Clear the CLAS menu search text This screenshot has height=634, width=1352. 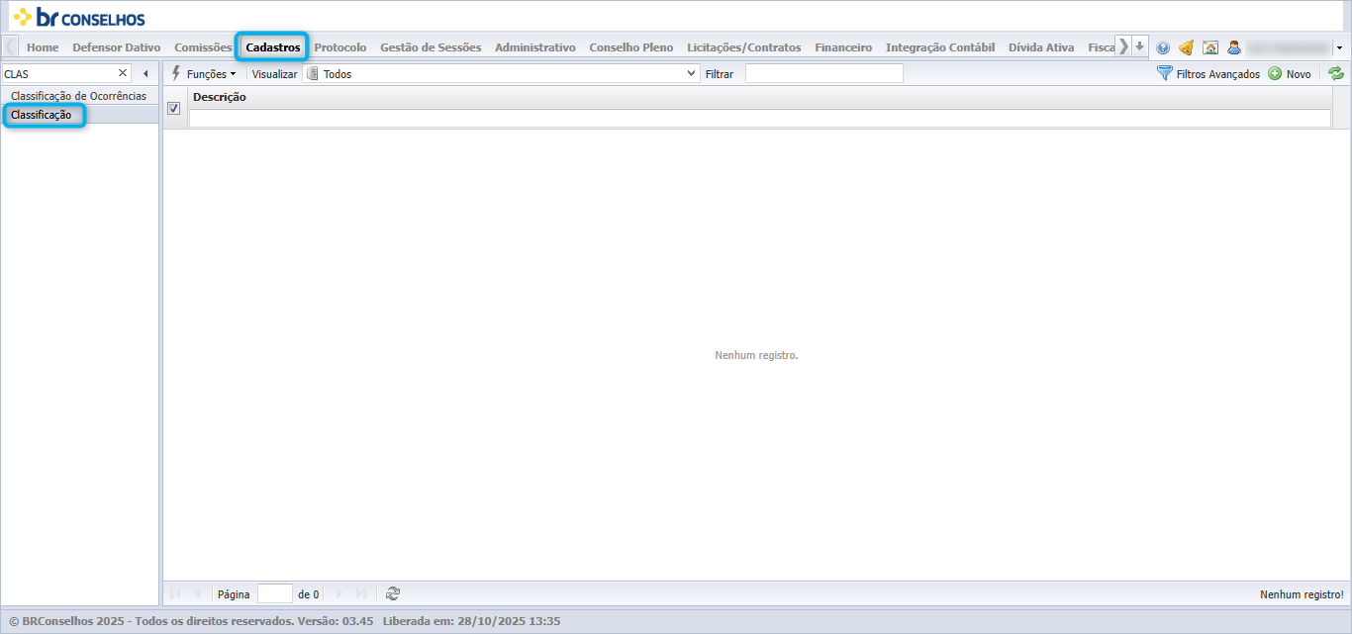click(123, 73)
